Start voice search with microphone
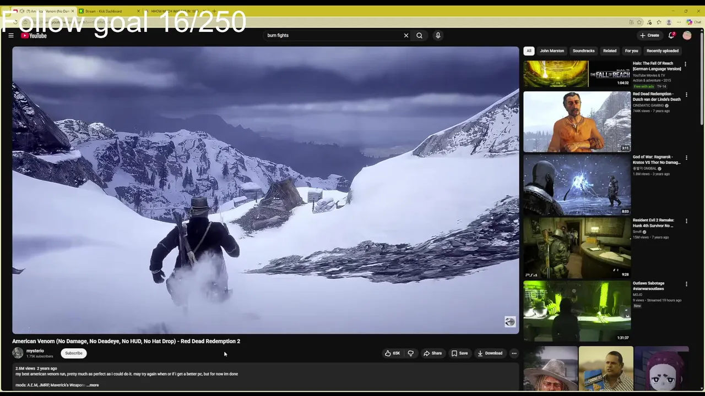The image size is (705, 396). point(438,35)
